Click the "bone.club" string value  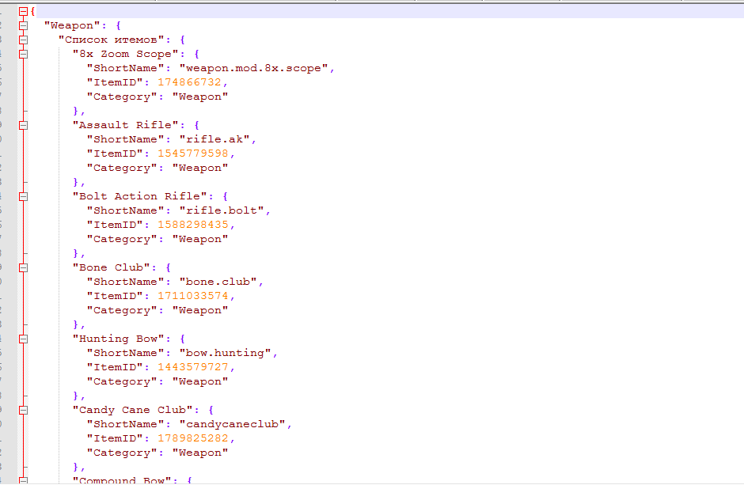(221, 282)
